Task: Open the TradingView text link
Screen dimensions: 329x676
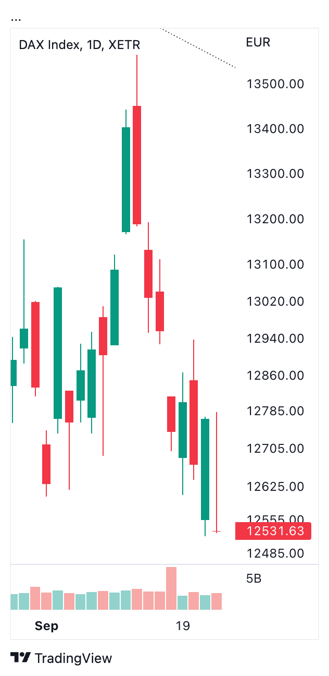Action: coord(73,658)
